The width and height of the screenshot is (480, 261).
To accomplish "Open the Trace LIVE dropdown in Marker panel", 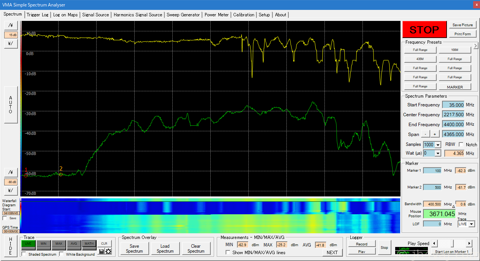I will point(472,224).
